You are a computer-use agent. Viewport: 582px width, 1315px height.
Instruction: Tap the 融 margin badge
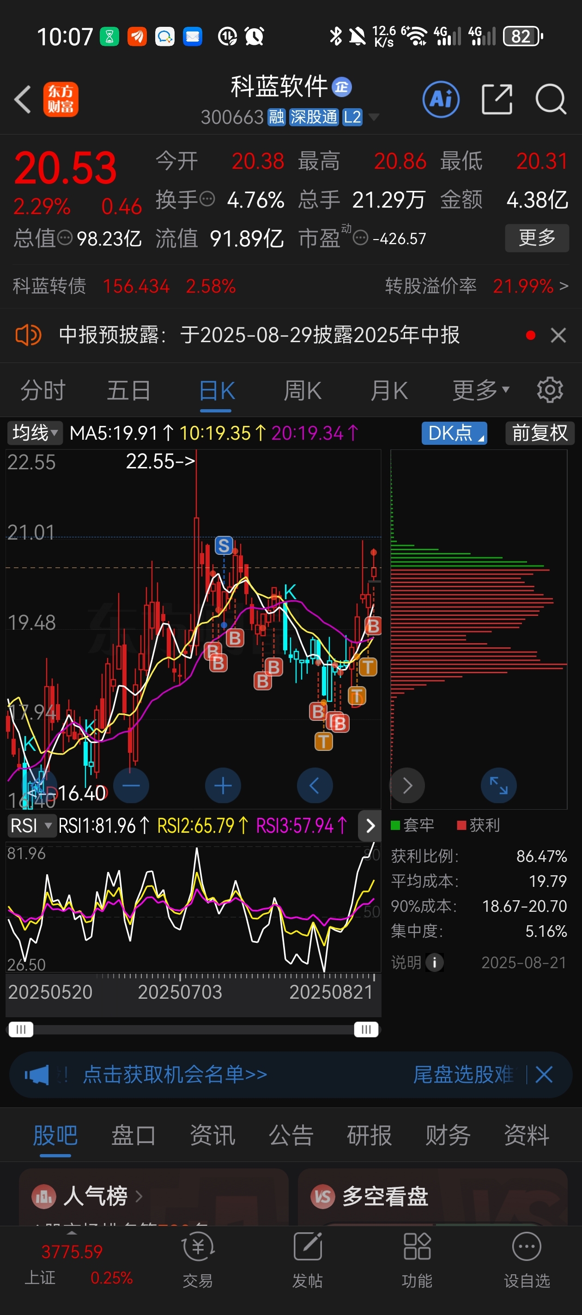(277, 117)
